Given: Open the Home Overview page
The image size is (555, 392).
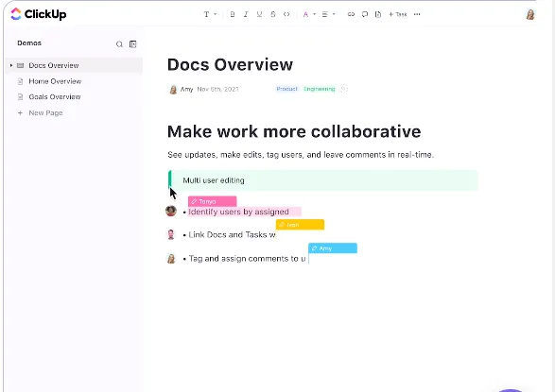Looking at the screenshot, I should pyautogui.click(x=55, y=81).
